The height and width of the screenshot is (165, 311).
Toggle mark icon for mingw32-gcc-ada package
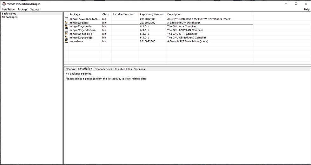coord(66,26)
